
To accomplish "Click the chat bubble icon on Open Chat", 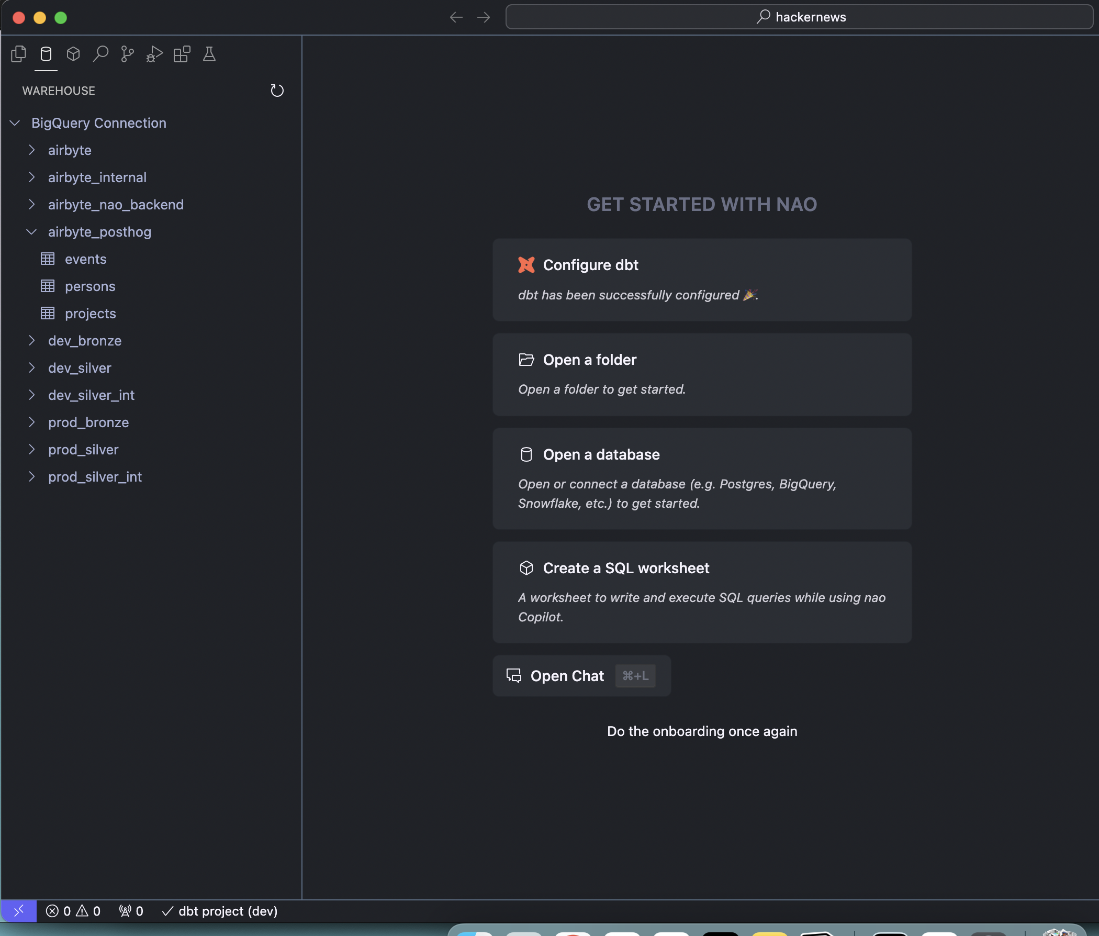I will [514, 675].
